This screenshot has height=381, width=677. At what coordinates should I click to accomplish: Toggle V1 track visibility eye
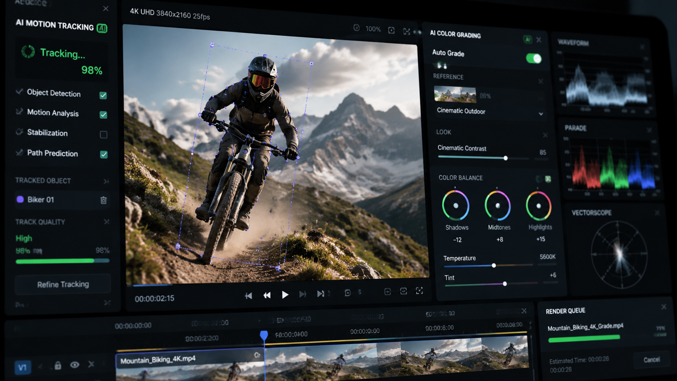click(x=75, y=365)
